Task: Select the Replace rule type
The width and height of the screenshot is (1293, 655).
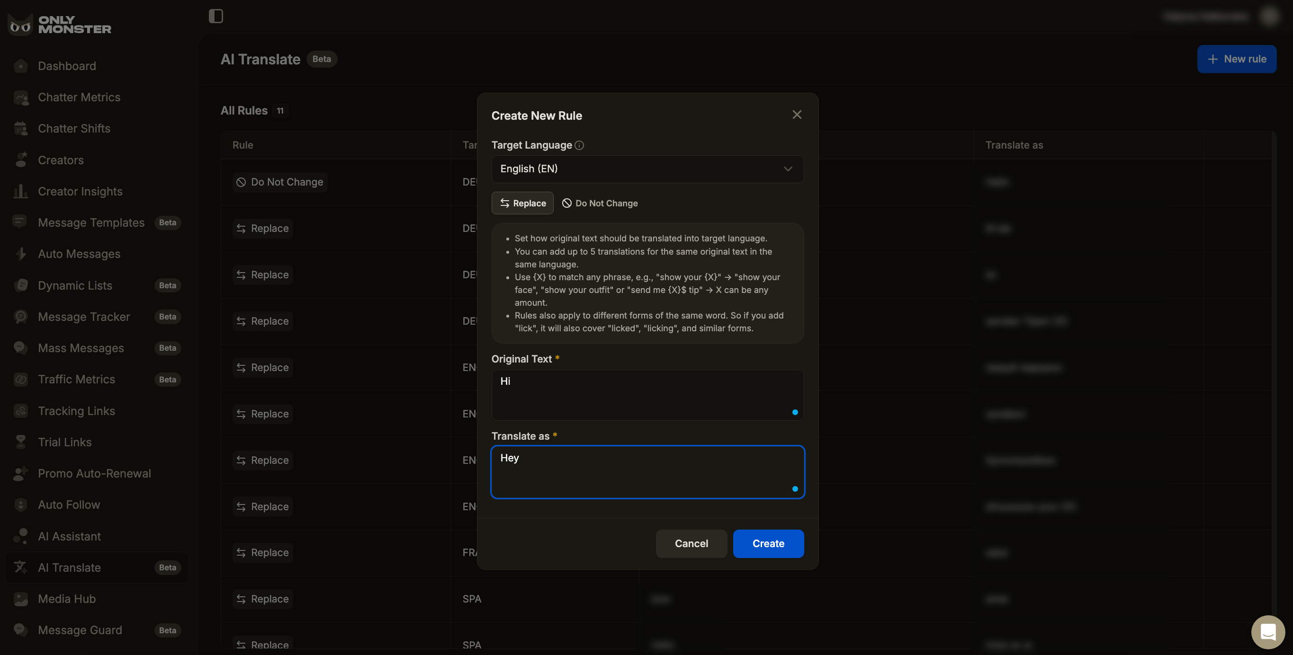Action: tap(522, 203)
